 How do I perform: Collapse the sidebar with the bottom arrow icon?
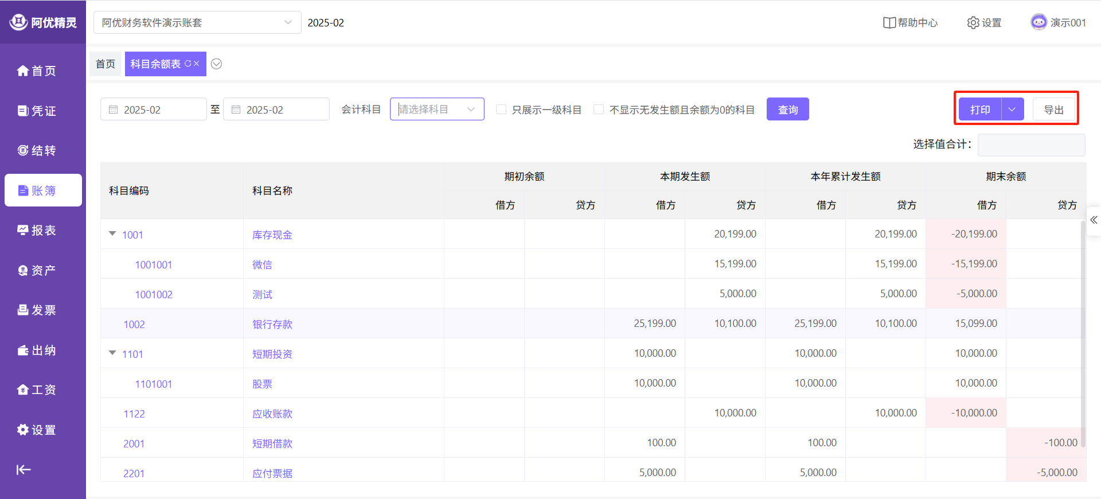click(24, 470)
